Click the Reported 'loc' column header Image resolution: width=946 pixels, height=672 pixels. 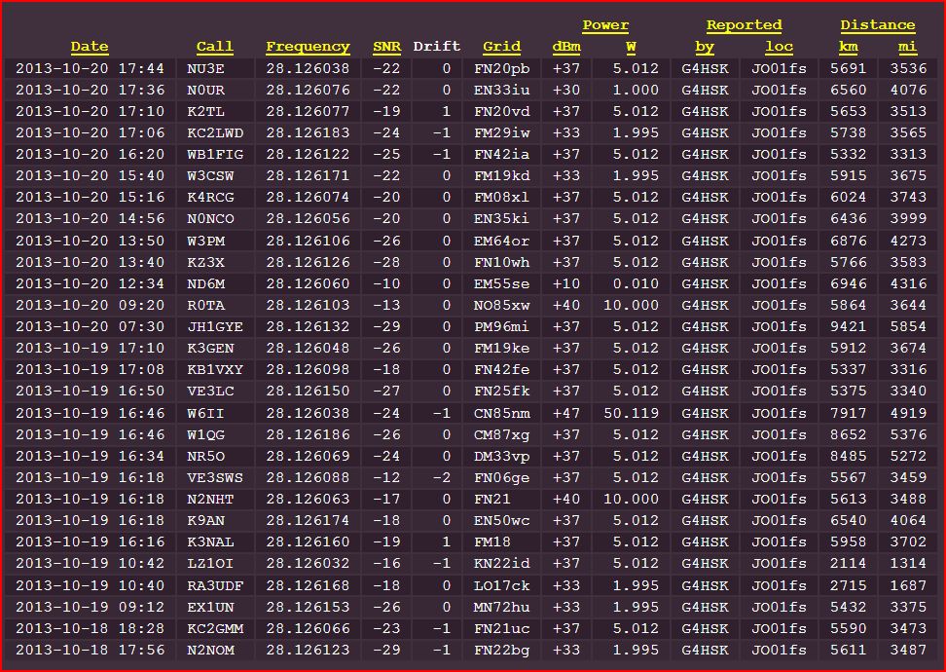click(x=779, y=47)
